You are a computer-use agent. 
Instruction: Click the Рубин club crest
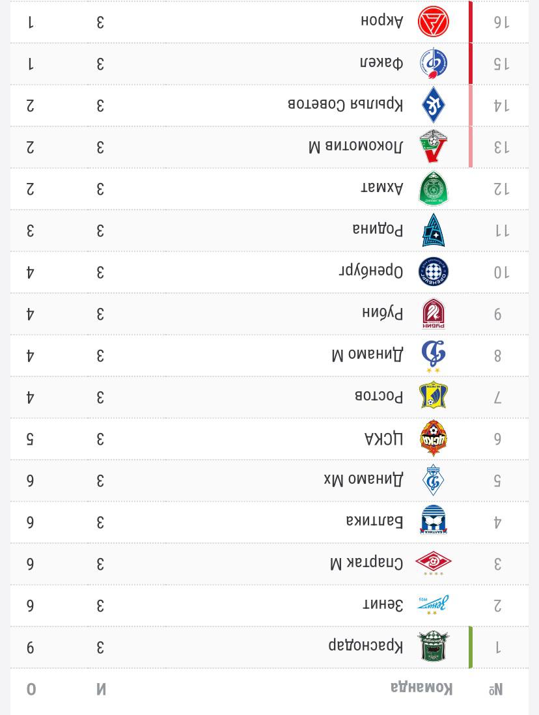(x=433, y=314)
